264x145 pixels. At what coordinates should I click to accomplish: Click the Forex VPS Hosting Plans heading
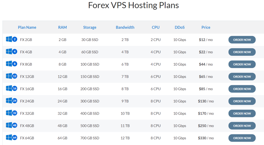click(x=133, y=5)
